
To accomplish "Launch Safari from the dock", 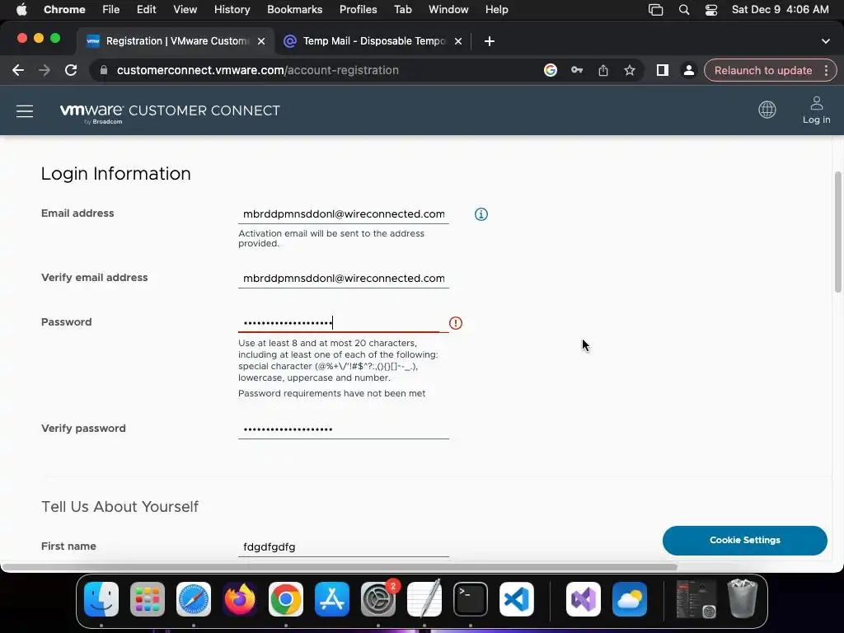I will pyautogui.click(x=193, y=599).
